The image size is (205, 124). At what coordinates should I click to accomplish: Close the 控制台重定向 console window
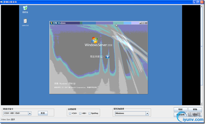tap(202, 2)
